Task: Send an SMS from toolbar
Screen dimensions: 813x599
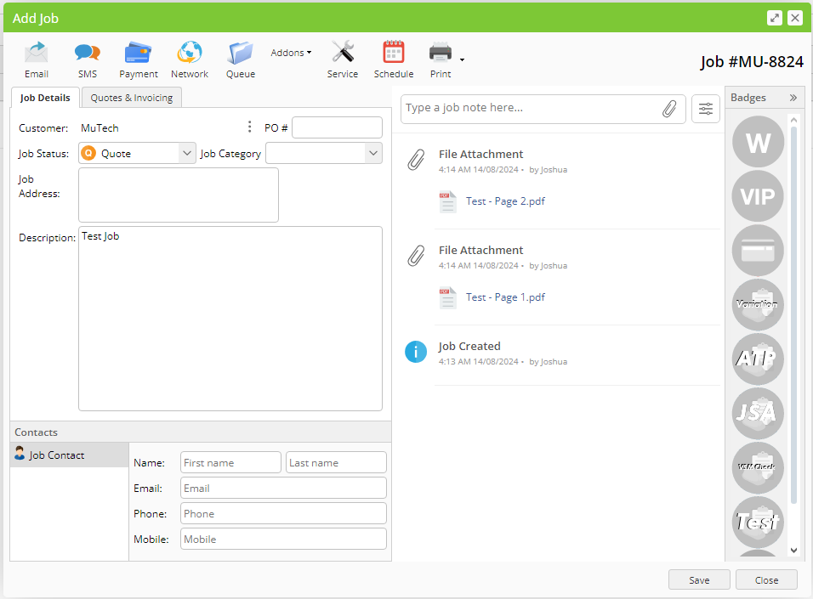Action: (87, 59)
